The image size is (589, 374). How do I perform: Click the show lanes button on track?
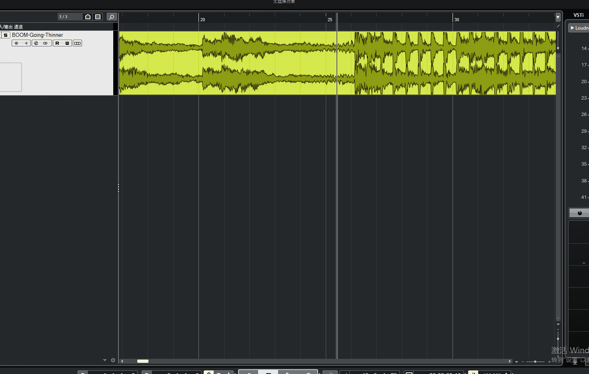78,43
